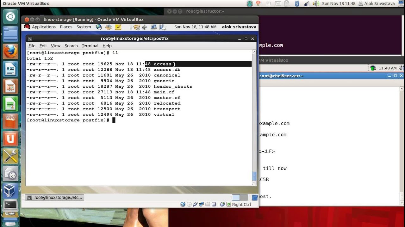Open terminal Help menu
Screen dimensions: 405x227
tap(107, 46)
